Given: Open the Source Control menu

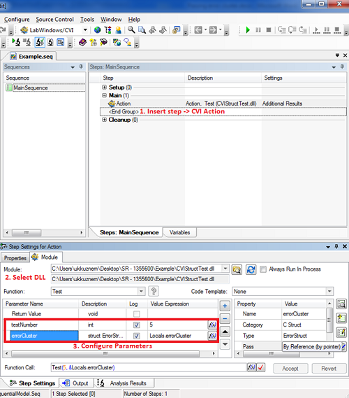Looking at the screenshot, I should (x=54, y=20).
